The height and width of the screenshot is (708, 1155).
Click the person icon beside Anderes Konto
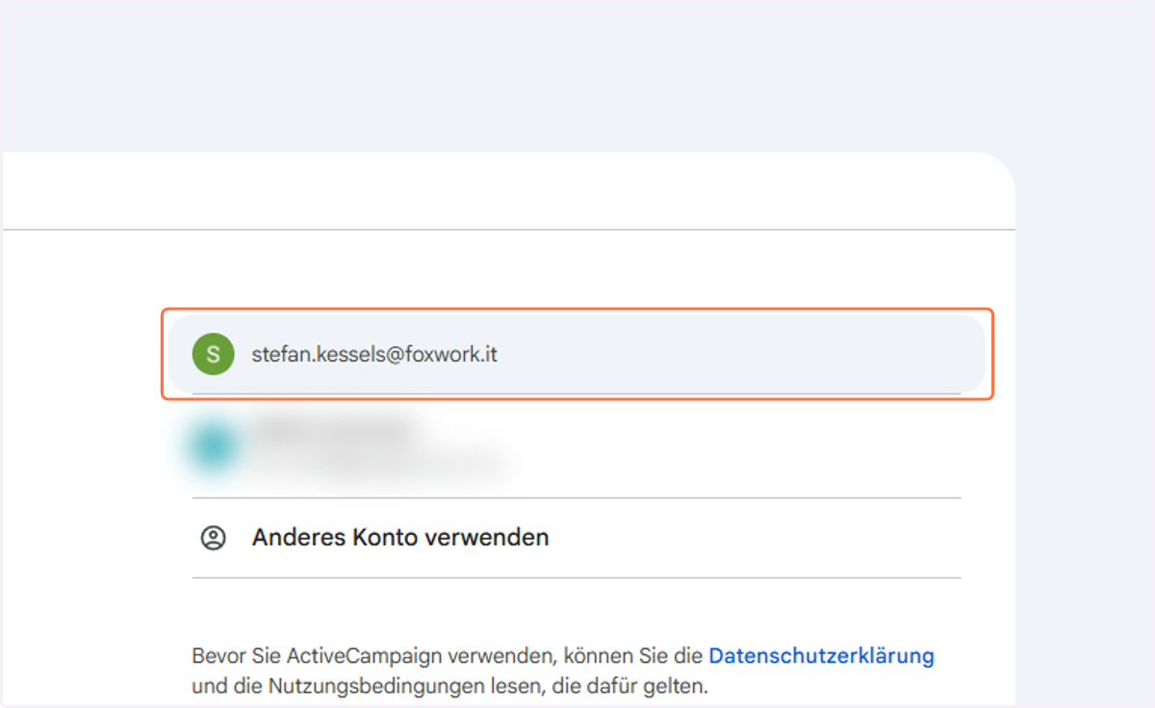[x=213, y=537]
